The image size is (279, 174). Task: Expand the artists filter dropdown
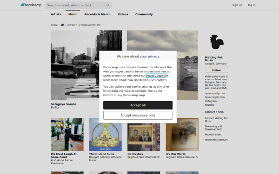coord(72,25)
